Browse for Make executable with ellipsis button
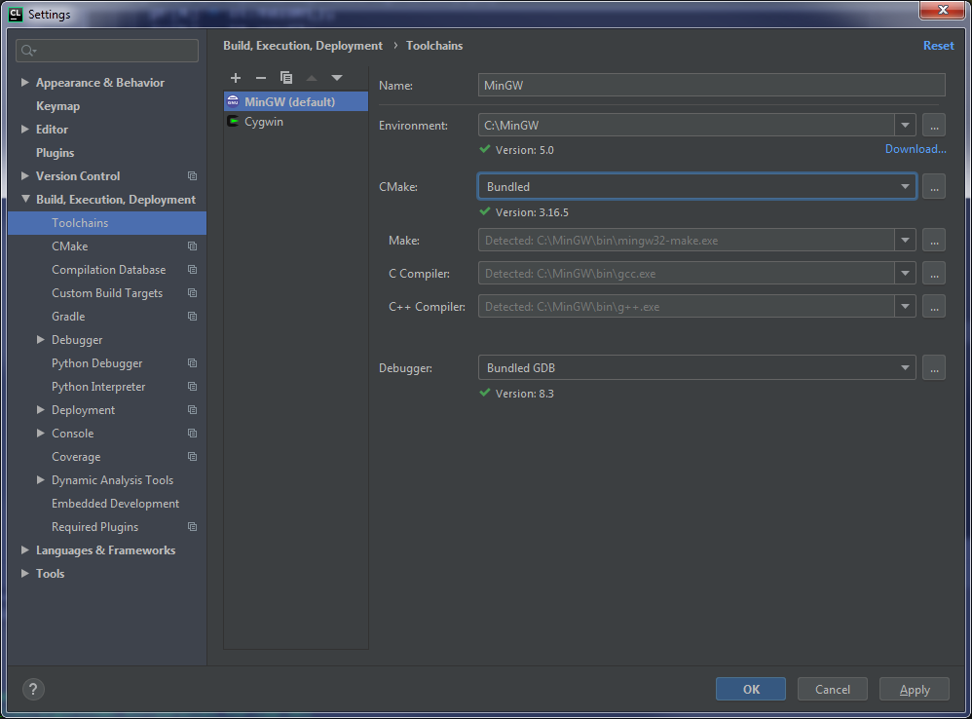 point(934,240)
